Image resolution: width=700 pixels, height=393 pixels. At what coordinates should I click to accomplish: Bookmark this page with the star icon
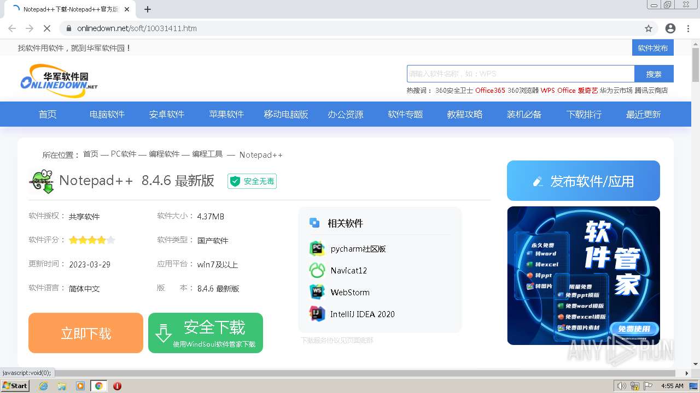[x=649, y=28]
